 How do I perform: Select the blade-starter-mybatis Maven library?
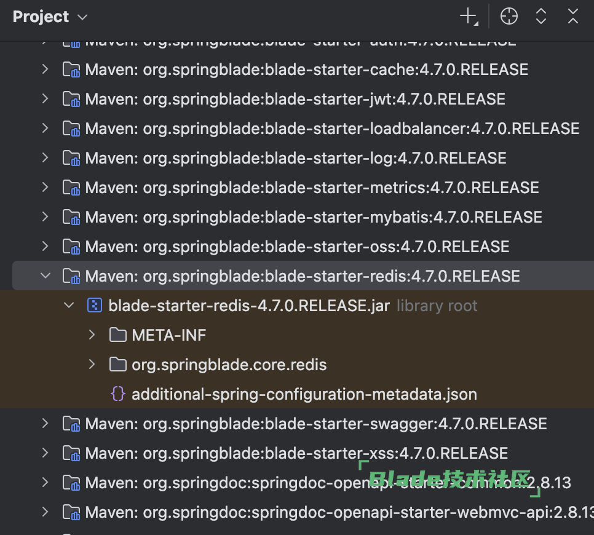click(314, 217)
